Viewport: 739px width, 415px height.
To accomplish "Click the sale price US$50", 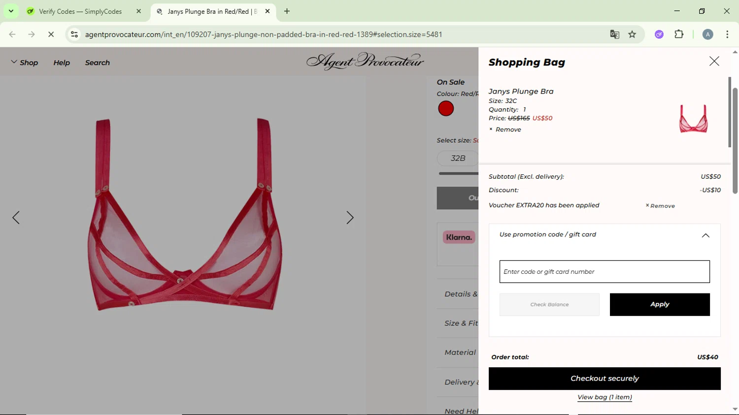I will (x=542, y=118).
